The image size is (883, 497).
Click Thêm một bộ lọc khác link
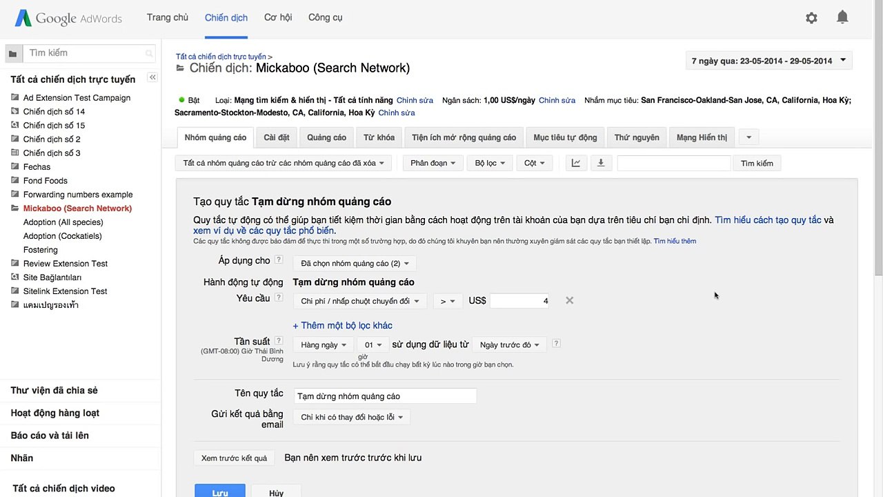pyautogui.click(x=342, y=325)
